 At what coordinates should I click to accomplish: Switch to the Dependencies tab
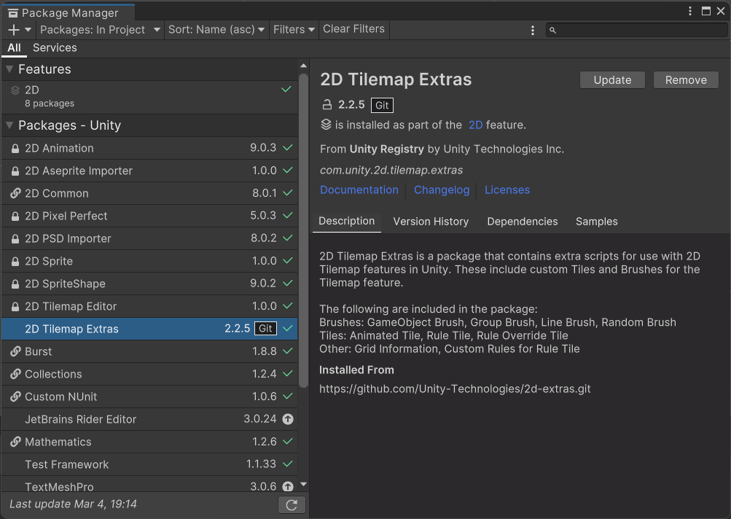click(x=522, y=222)
